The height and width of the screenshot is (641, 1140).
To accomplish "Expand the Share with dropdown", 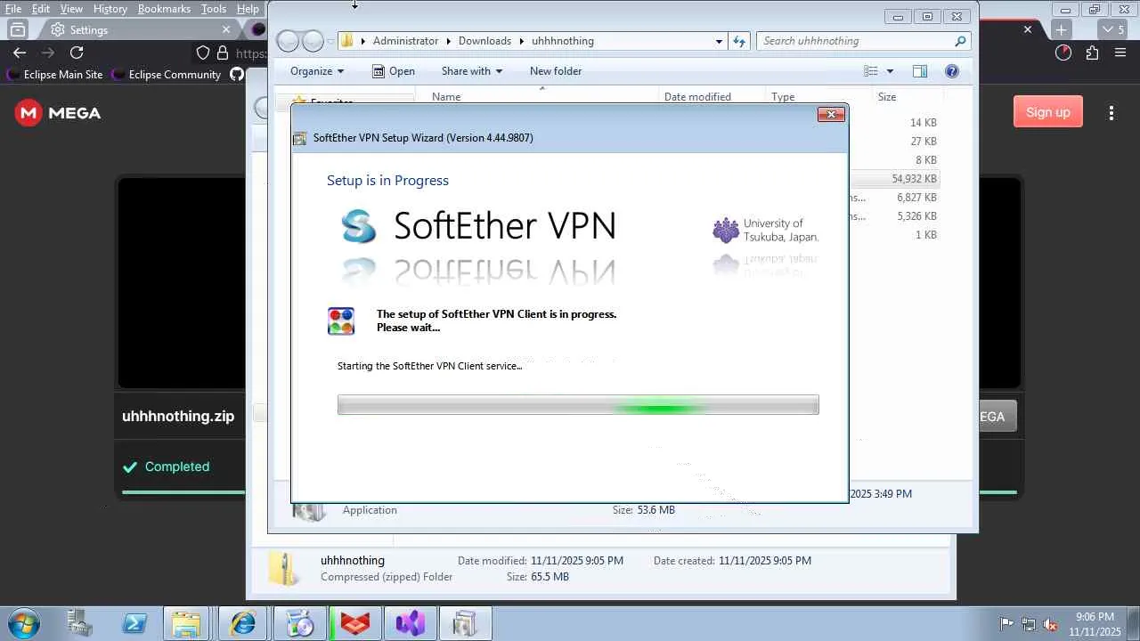I will click(472, 71).
